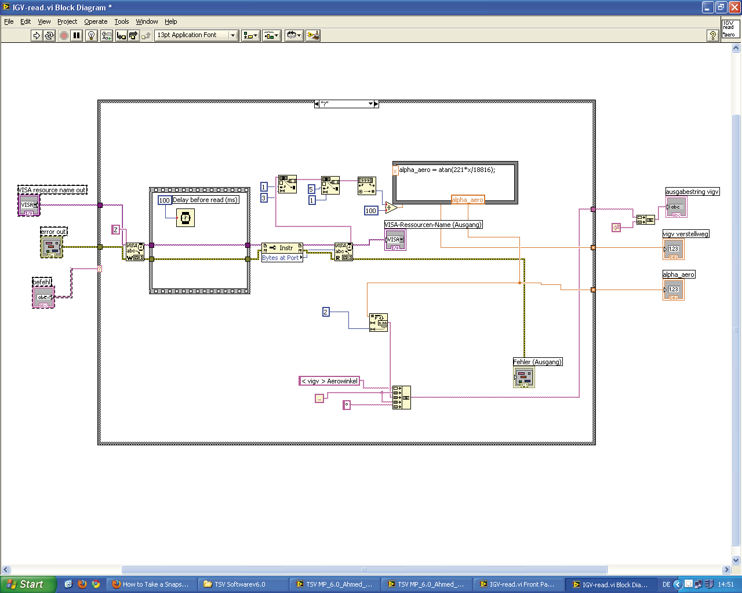Open the Project menu
742x593 pixels.
click(67, 21)
